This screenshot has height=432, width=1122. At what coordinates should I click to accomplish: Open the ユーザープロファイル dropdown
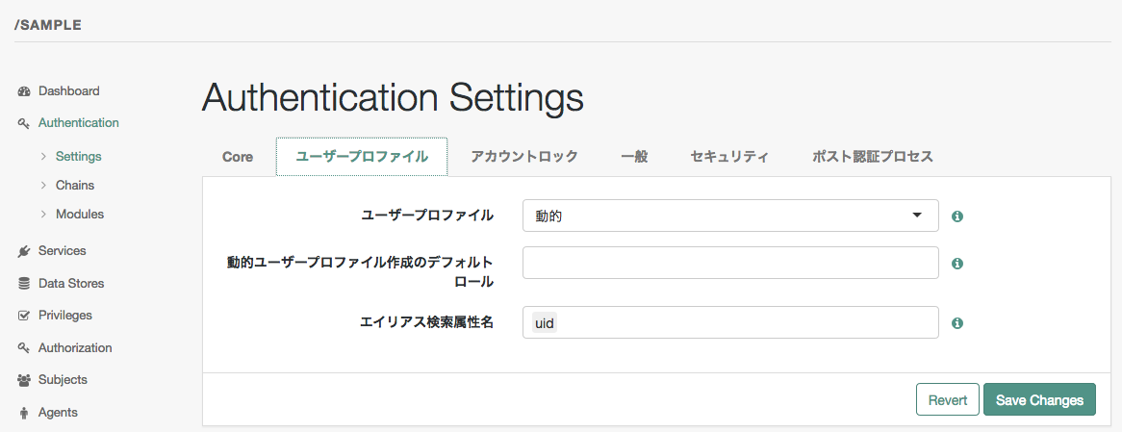[x=729, y=216]
